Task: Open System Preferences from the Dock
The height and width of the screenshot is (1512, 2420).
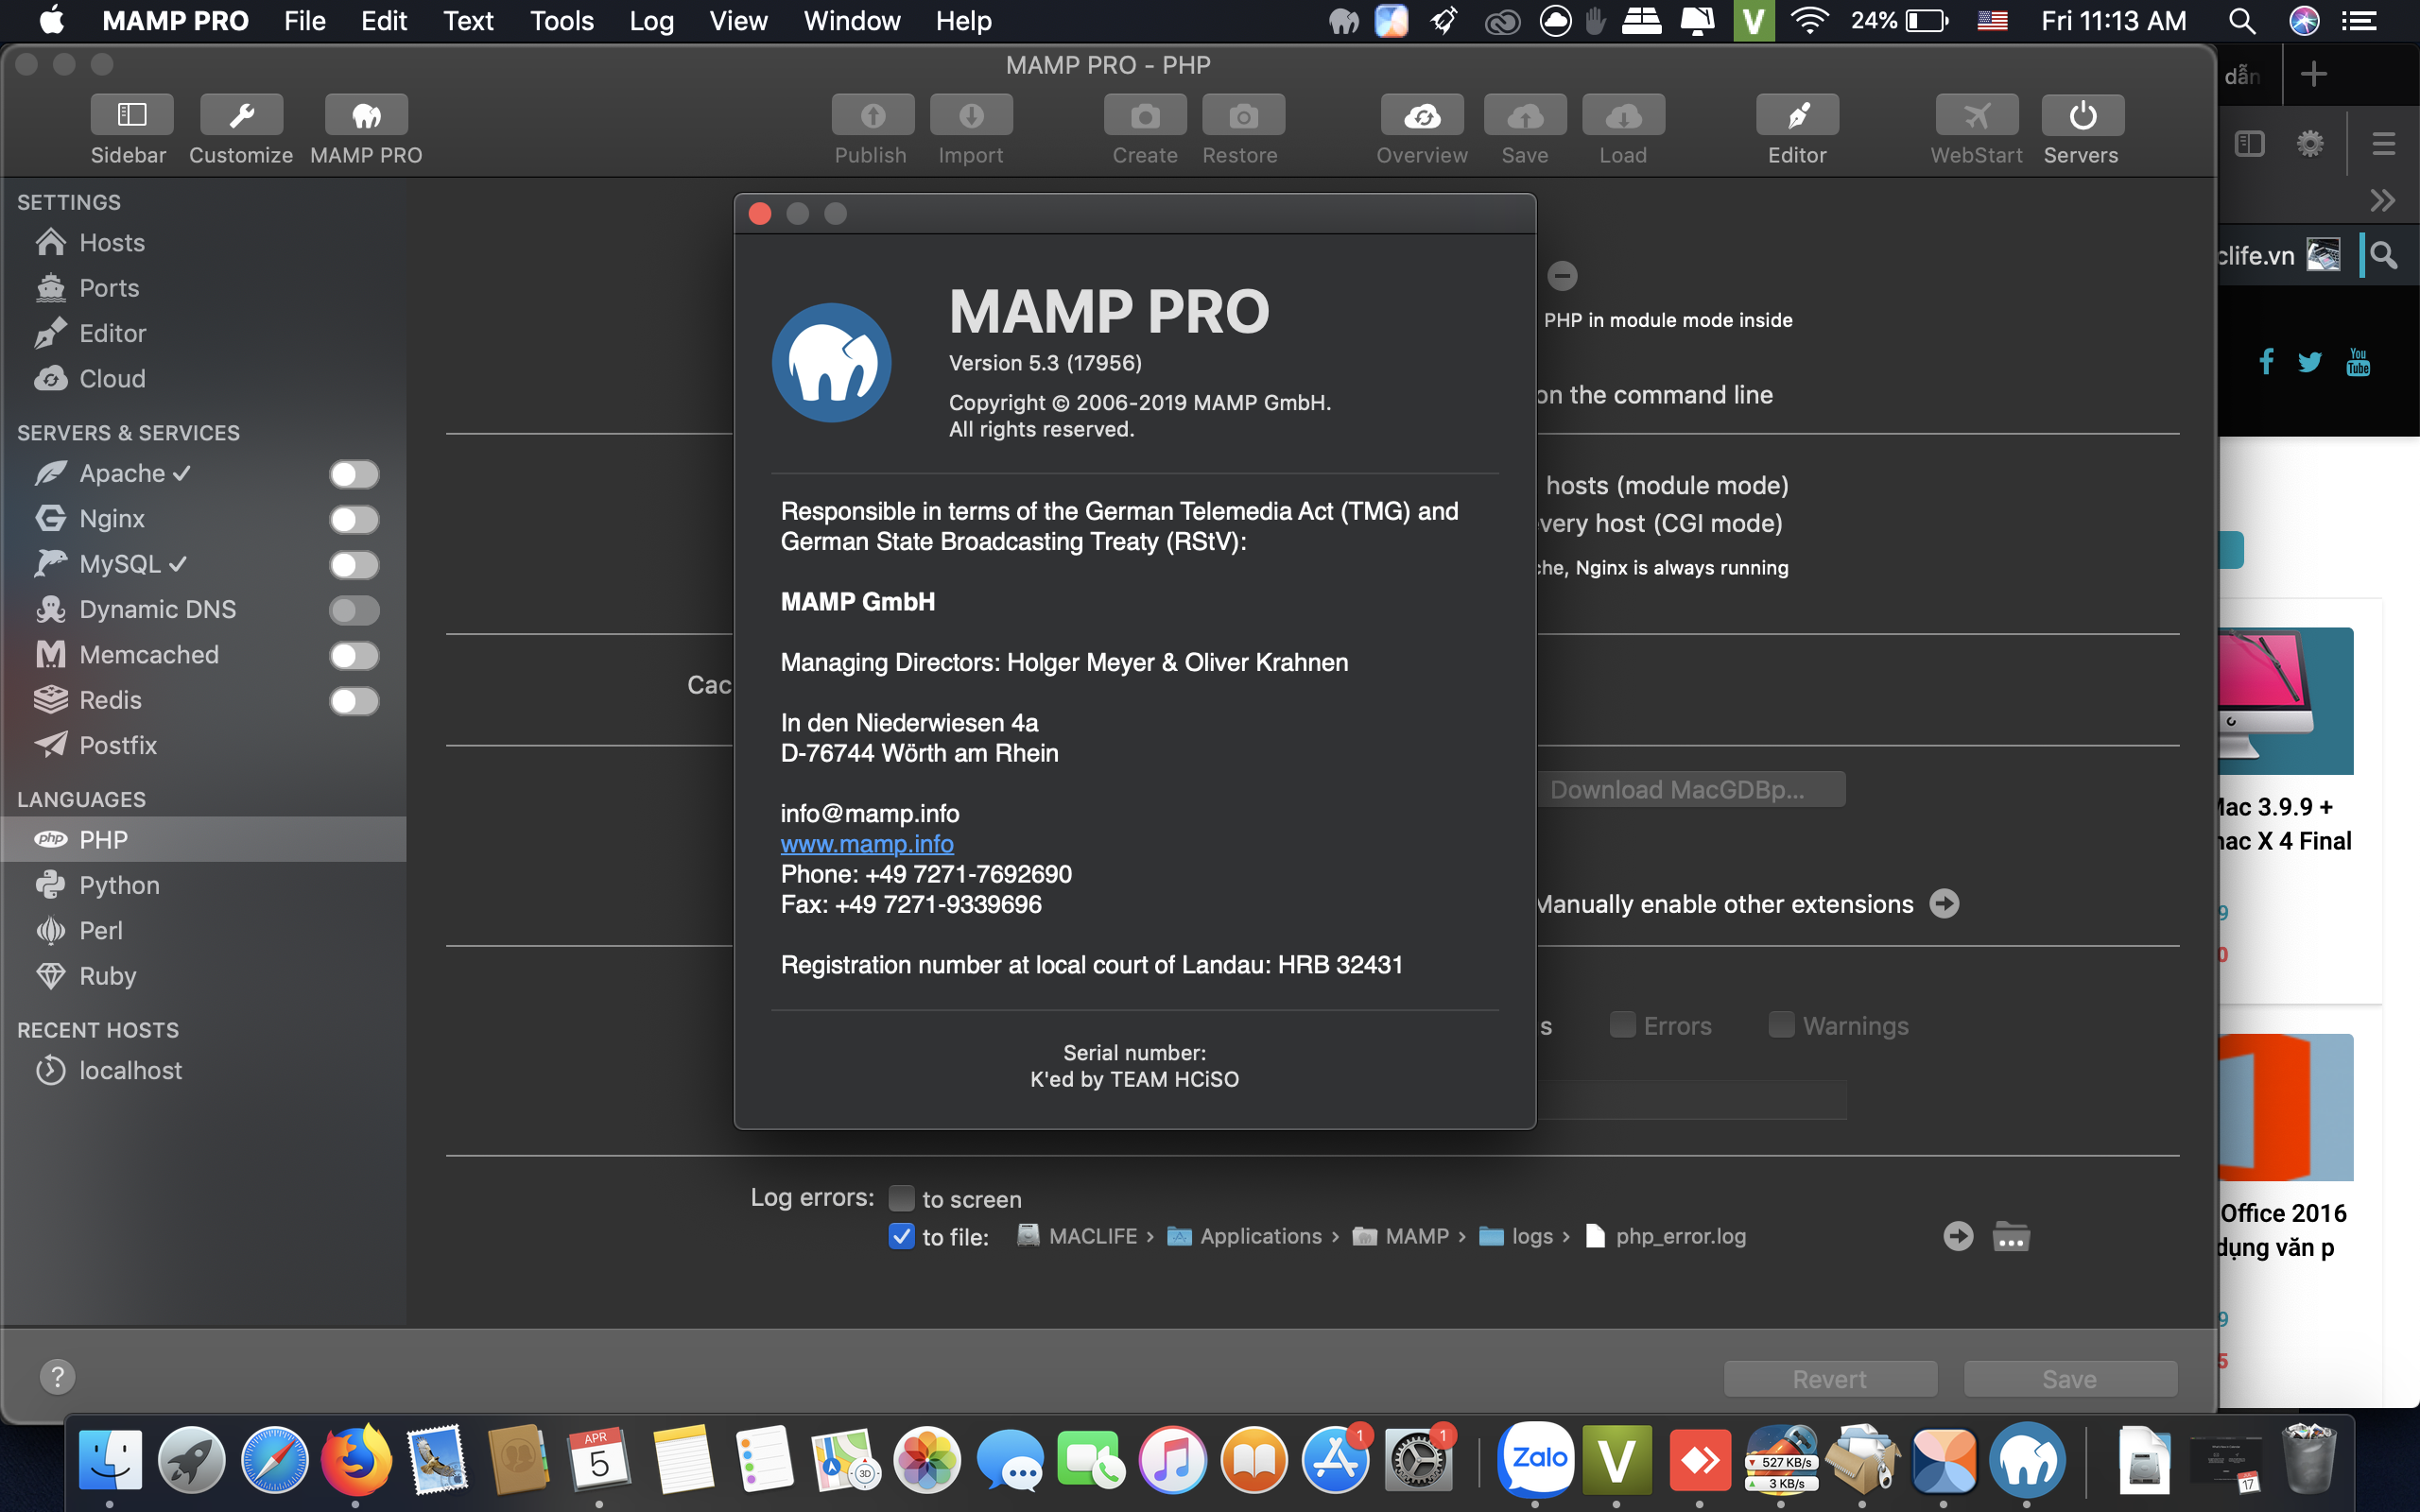Action: (x=1418, y=1460)
